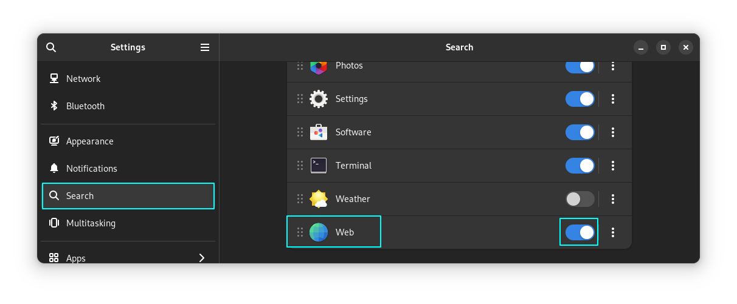This screenshot has height=304, width=737.
Task: Select the Notifications bell icon
Action: 54,168
